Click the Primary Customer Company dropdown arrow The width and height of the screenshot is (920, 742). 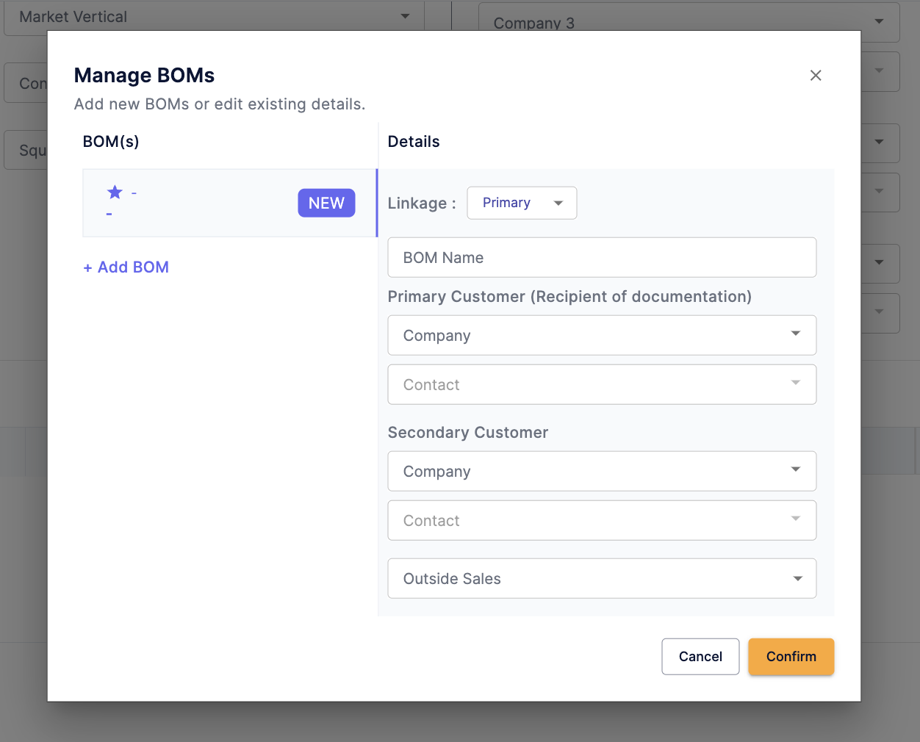pos(795,334)
